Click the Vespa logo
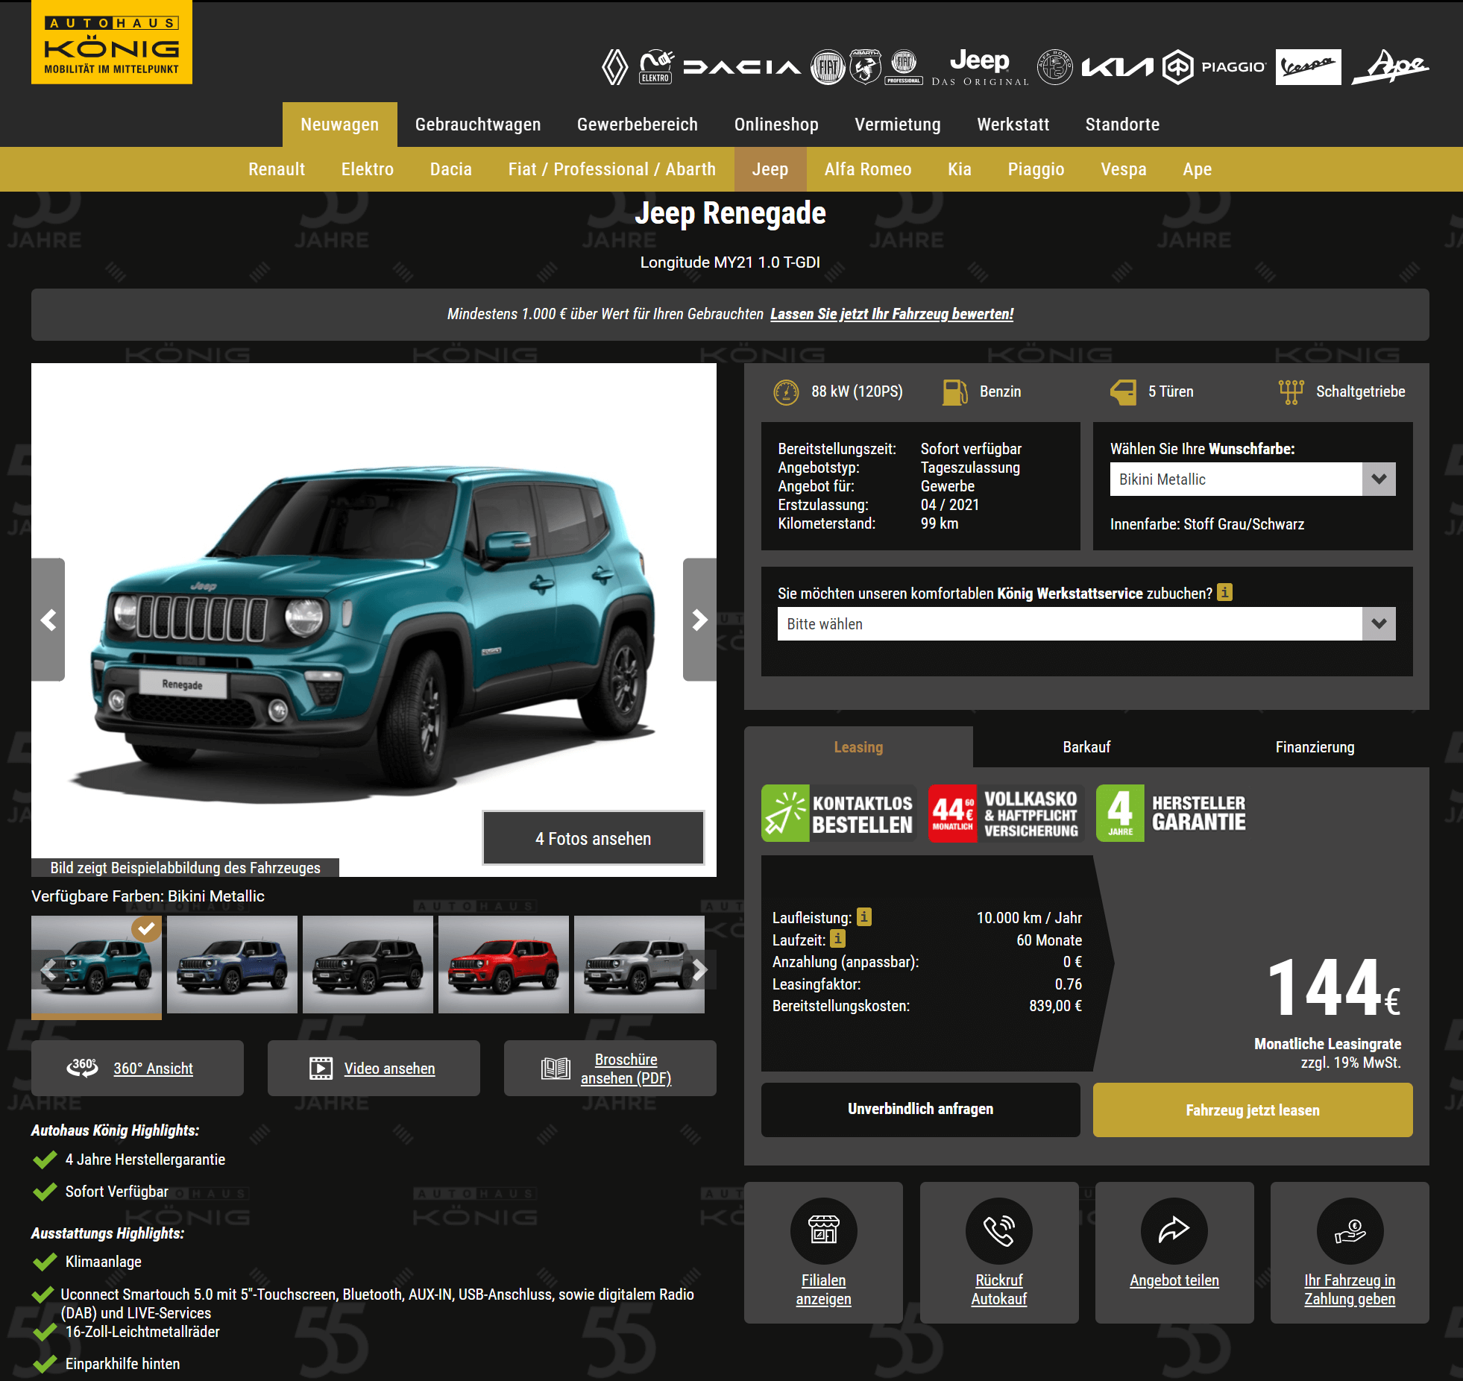 1309,67
